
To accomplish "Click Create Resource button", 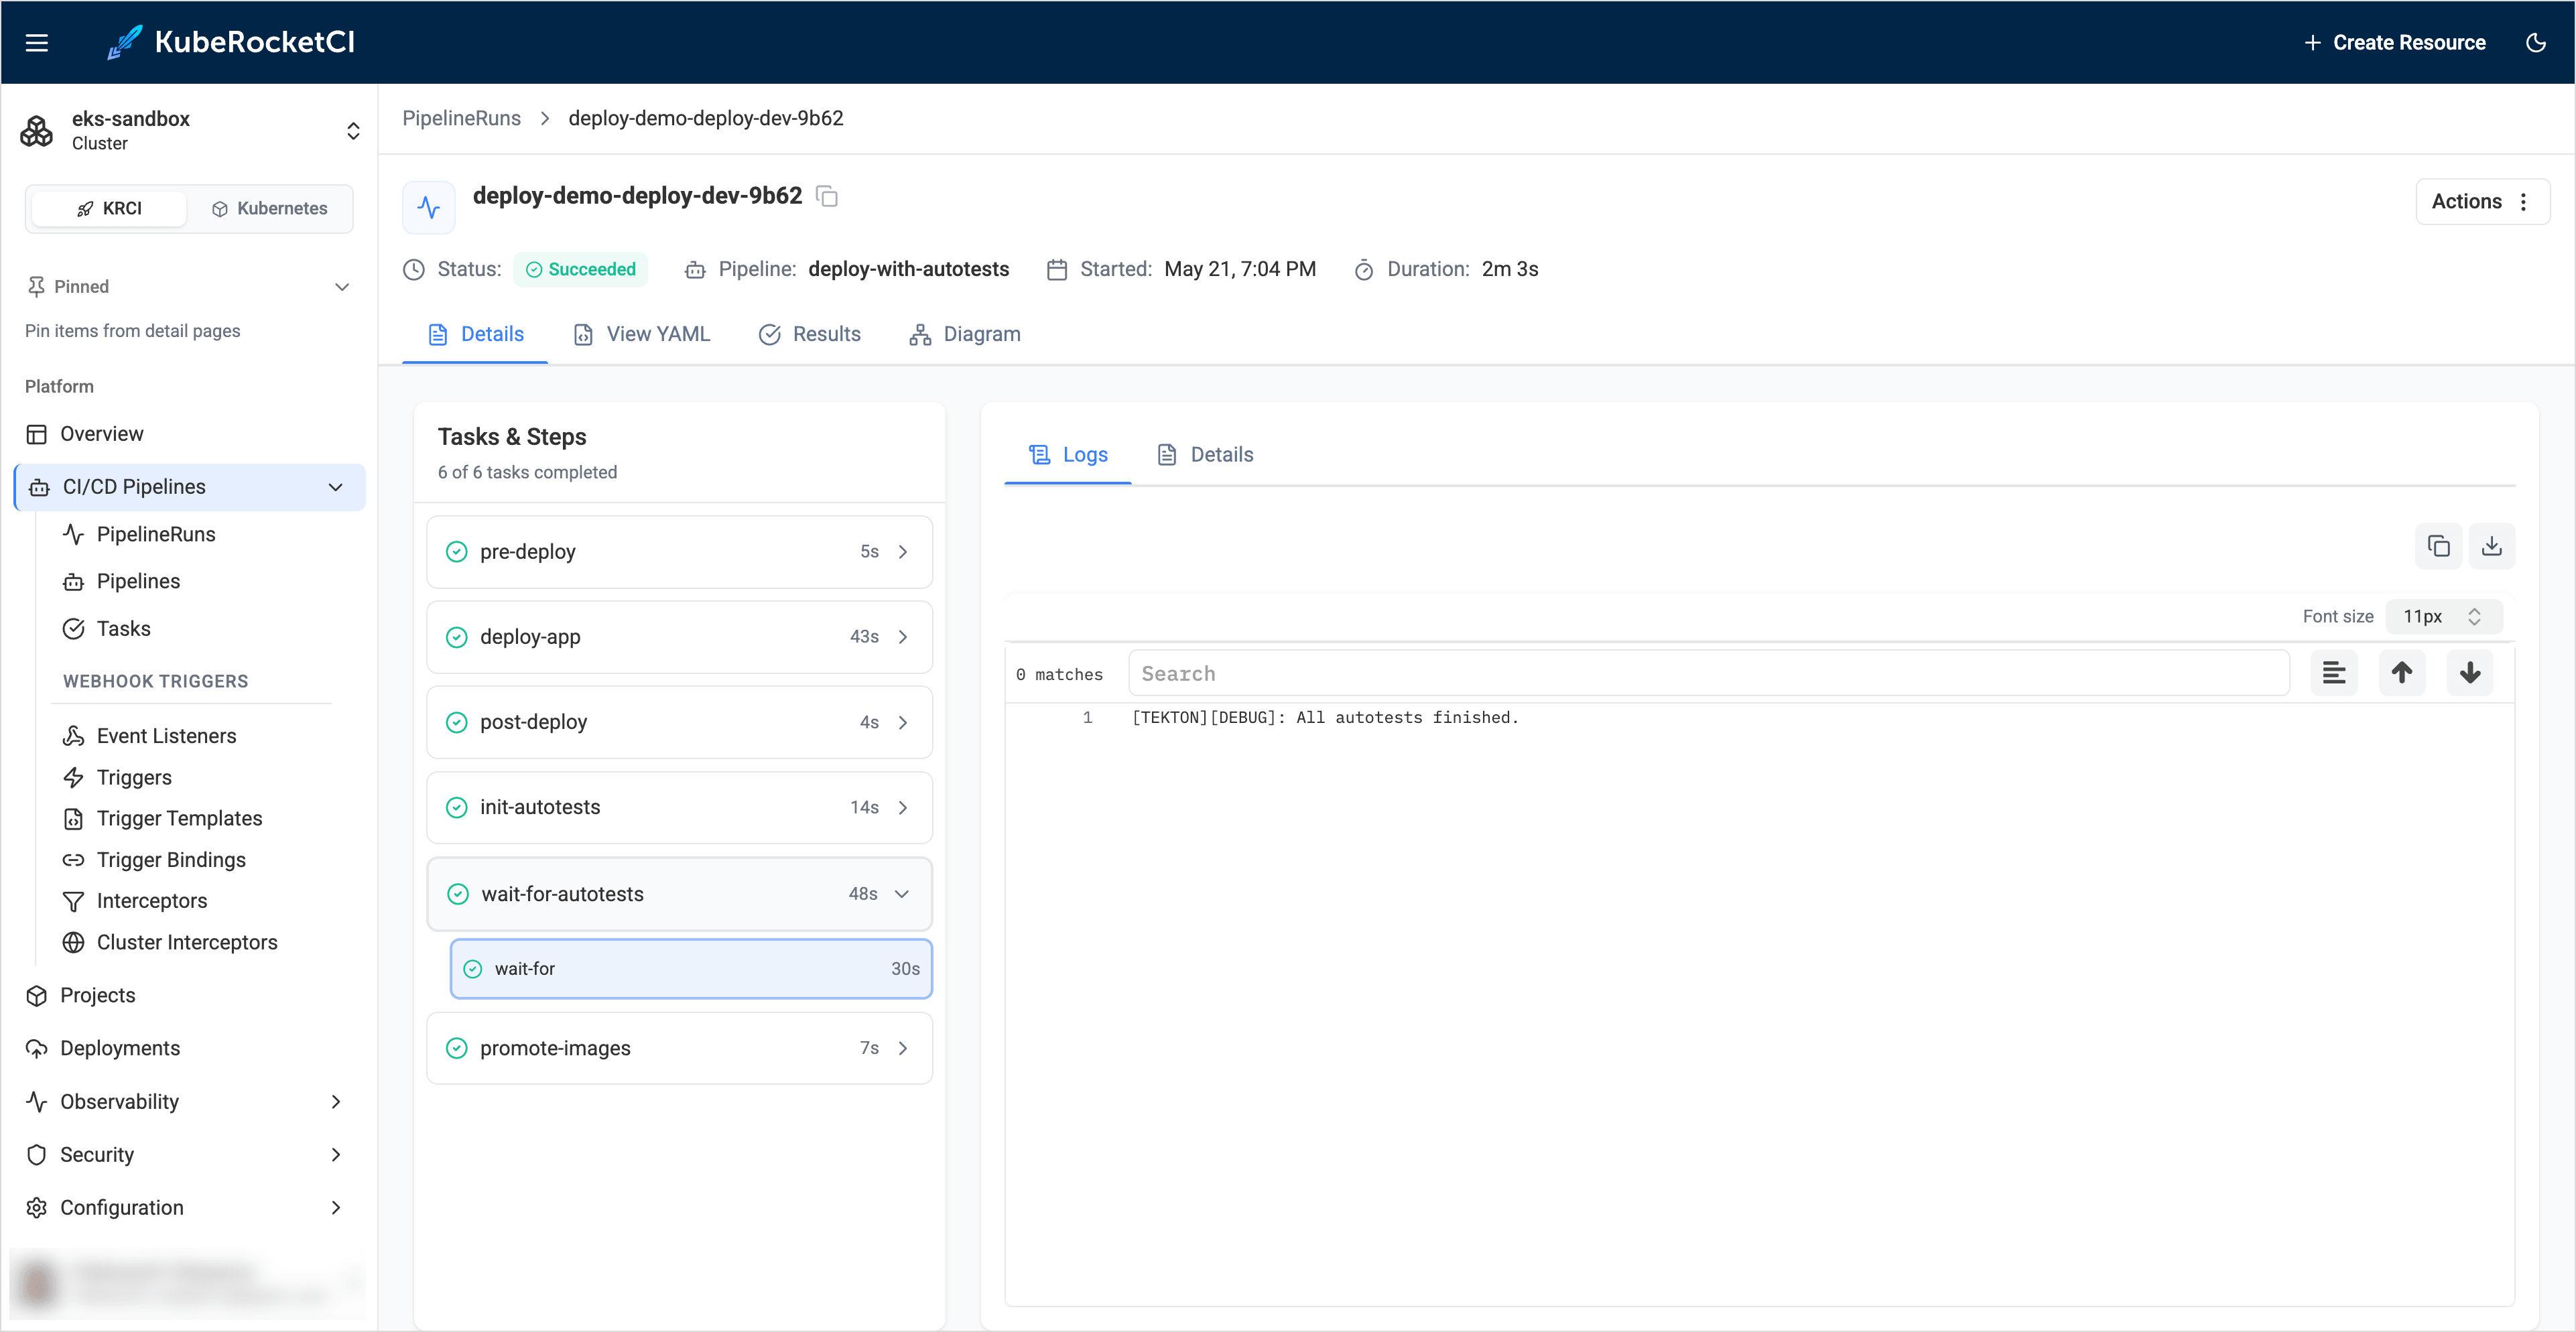I will (x=2394, y=42).
